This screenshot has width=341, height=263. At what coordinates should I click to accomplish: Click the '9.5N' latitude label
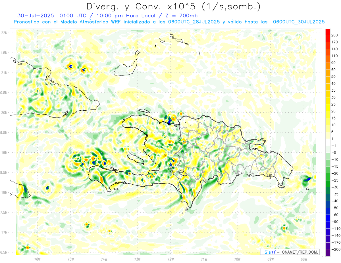point(4,132)
